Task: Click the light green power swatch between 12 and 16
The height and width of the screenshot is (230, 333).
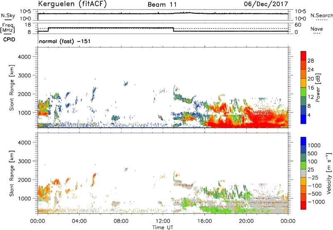Action: click(x=303, y=92)
